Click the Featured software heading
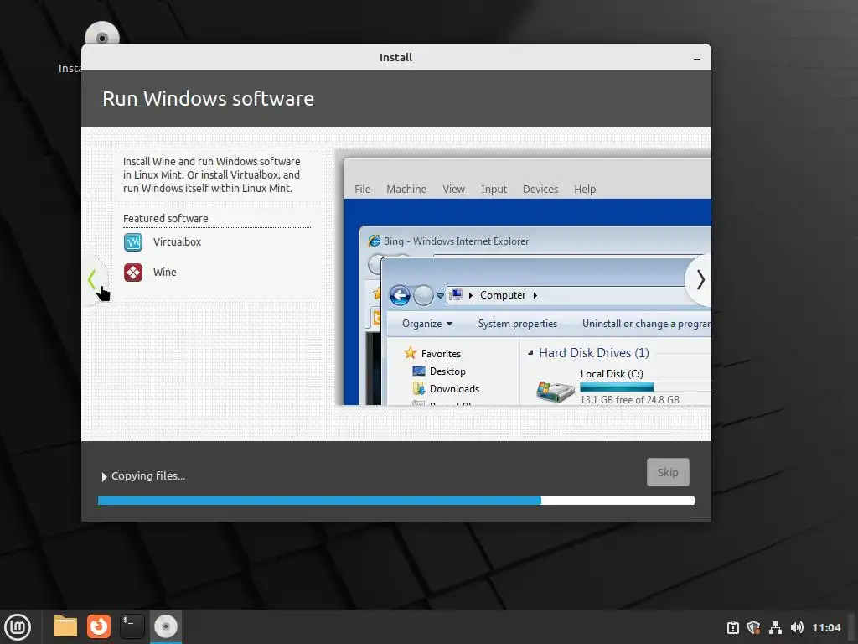The image size is (858, 644). (165, 219)
